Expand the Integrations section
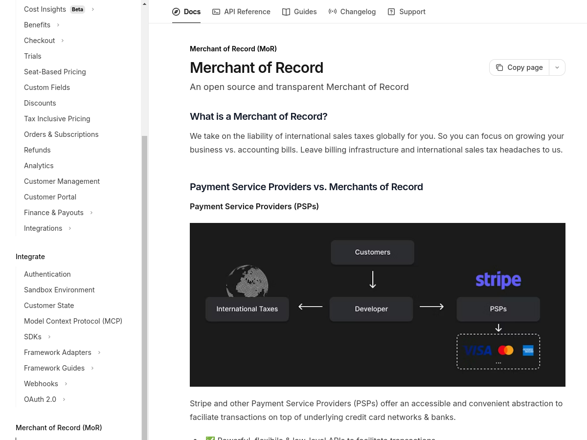Screen dimensions: 587x440 (x=69, y=228)
